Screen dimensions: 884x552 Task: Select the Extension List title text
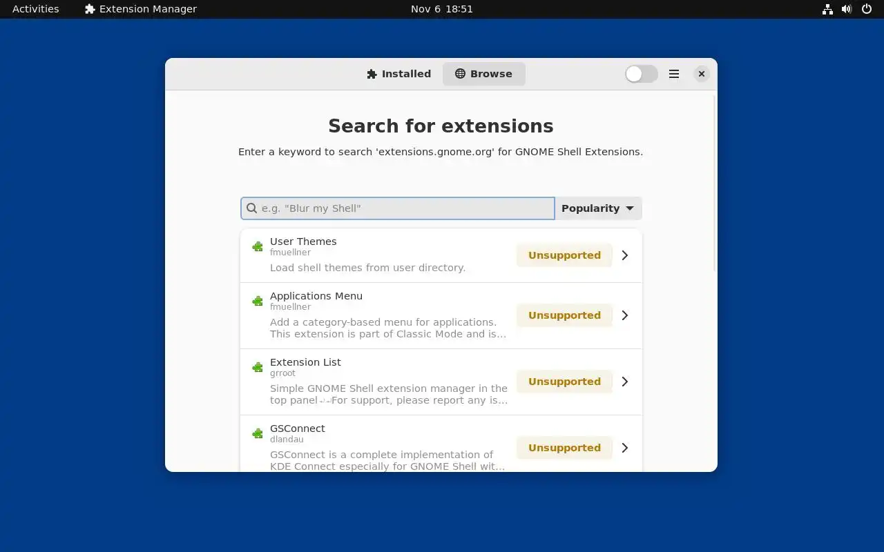[305, 362]
